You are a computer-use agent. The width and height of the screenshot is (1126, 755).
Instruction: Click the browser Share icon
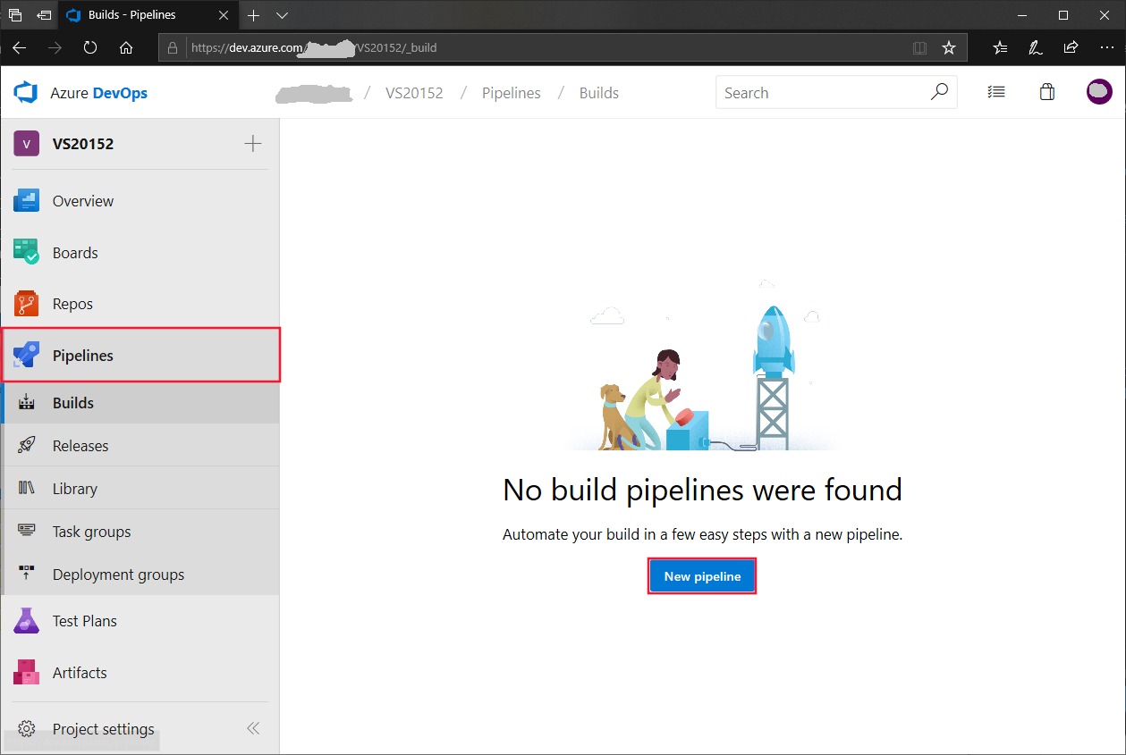(1071, 47)
